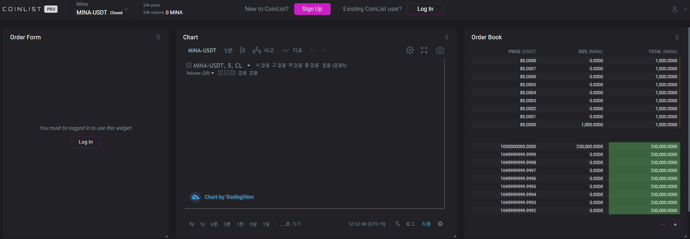Screen dimensions: 690x239
Task: Click size 1,000.0000 in 80.0000 ask row
Action: pos(592,125)
